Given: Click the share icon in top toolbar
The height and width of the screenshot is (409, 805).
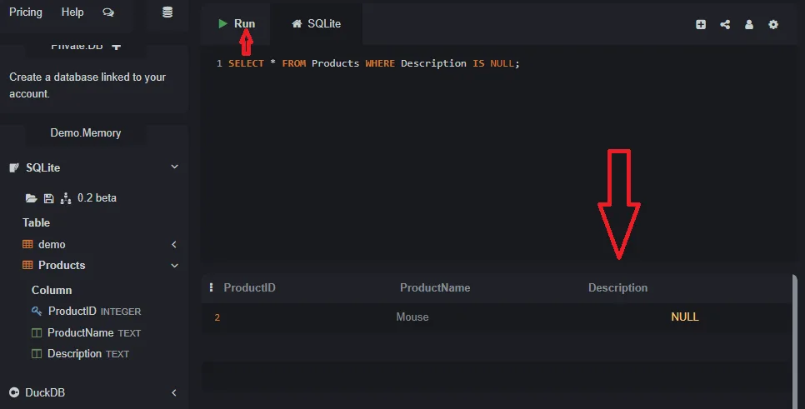Looking at the screenshot, I should coord(725,25).
